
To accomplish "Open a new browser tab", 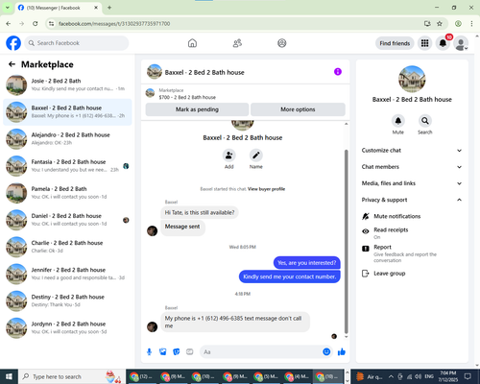I will tap(109, 8).
